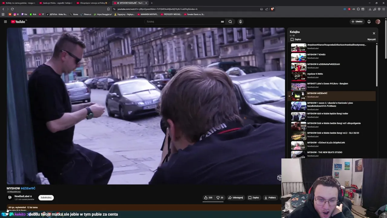Share video with Udostępnij button
This screenshot has height=218, width=387.
click(x=236, y=197)
